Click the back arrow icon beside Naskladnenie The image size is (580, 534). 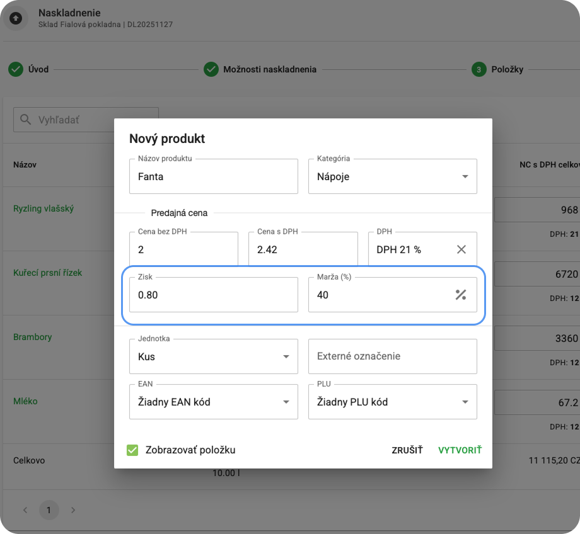pos(16,18)
